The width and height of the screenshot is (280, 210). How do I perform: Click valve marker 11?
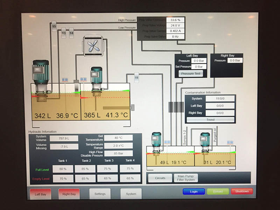tap(136, 77)
